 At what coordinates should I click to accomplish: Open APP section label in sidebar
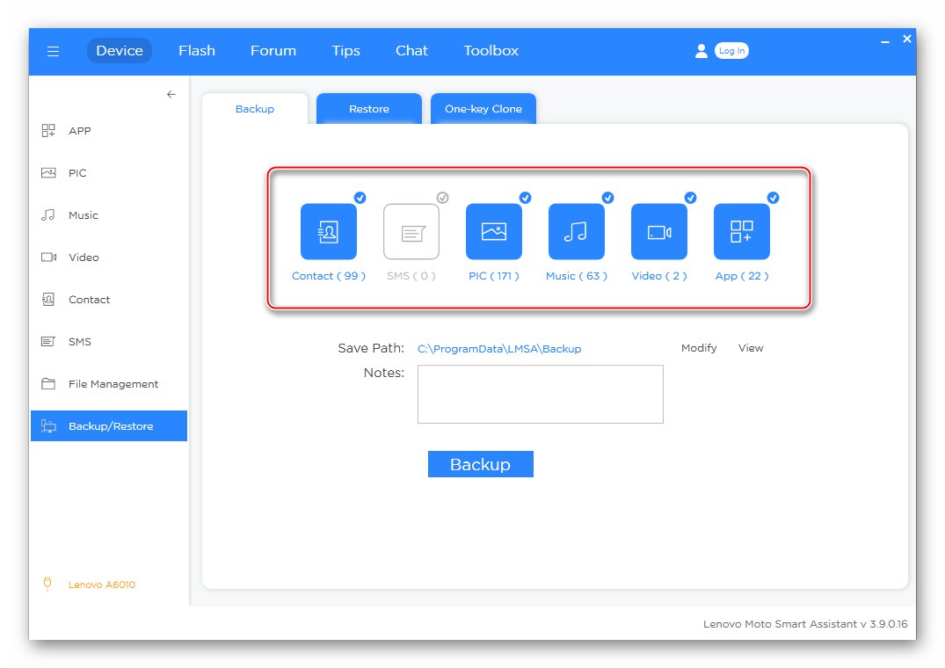(79, 131)
